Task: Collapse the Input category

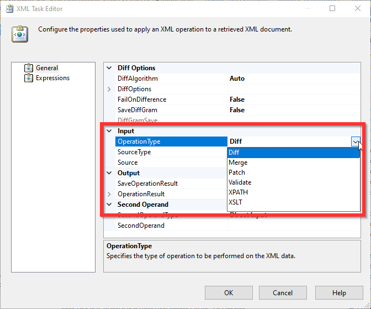Action: pos(109,131)
